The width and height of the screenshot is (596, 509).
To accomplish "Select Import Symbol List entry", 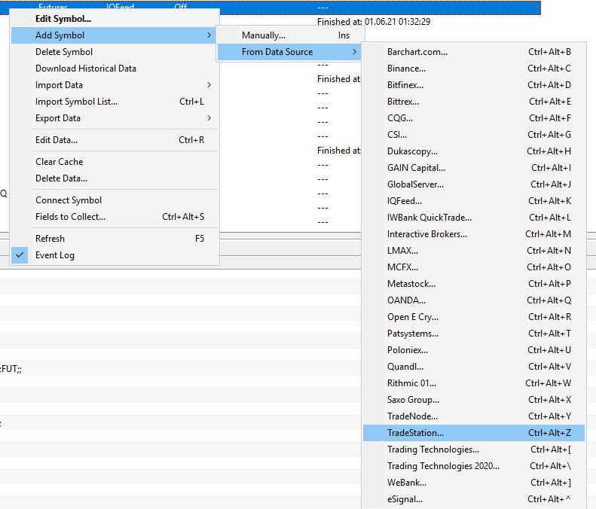I will click(x=114, y=102).
